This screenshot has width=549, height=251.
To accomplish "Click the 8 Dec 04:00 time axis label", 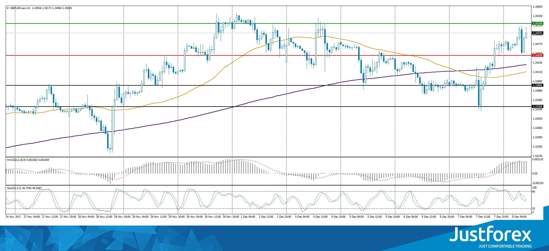I will [x=519, y=217].
